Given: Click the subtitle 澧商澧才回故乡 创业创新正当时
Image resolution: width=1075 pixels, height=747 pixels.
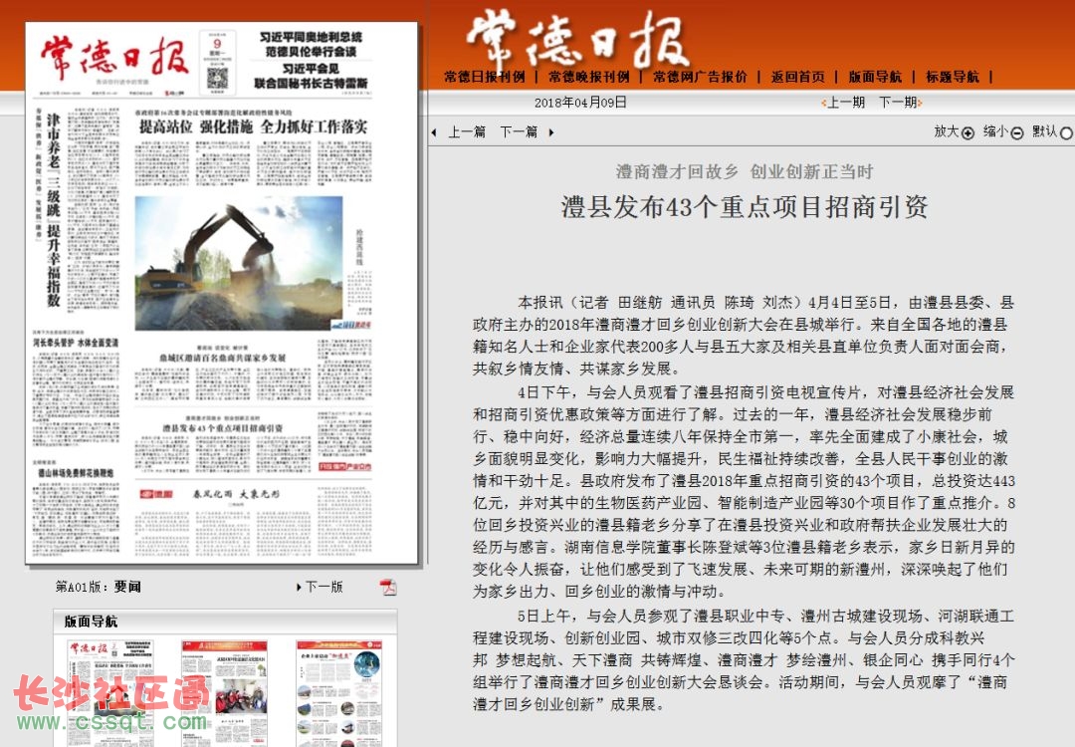Looking at the screenshot, I should click(745, 171).
